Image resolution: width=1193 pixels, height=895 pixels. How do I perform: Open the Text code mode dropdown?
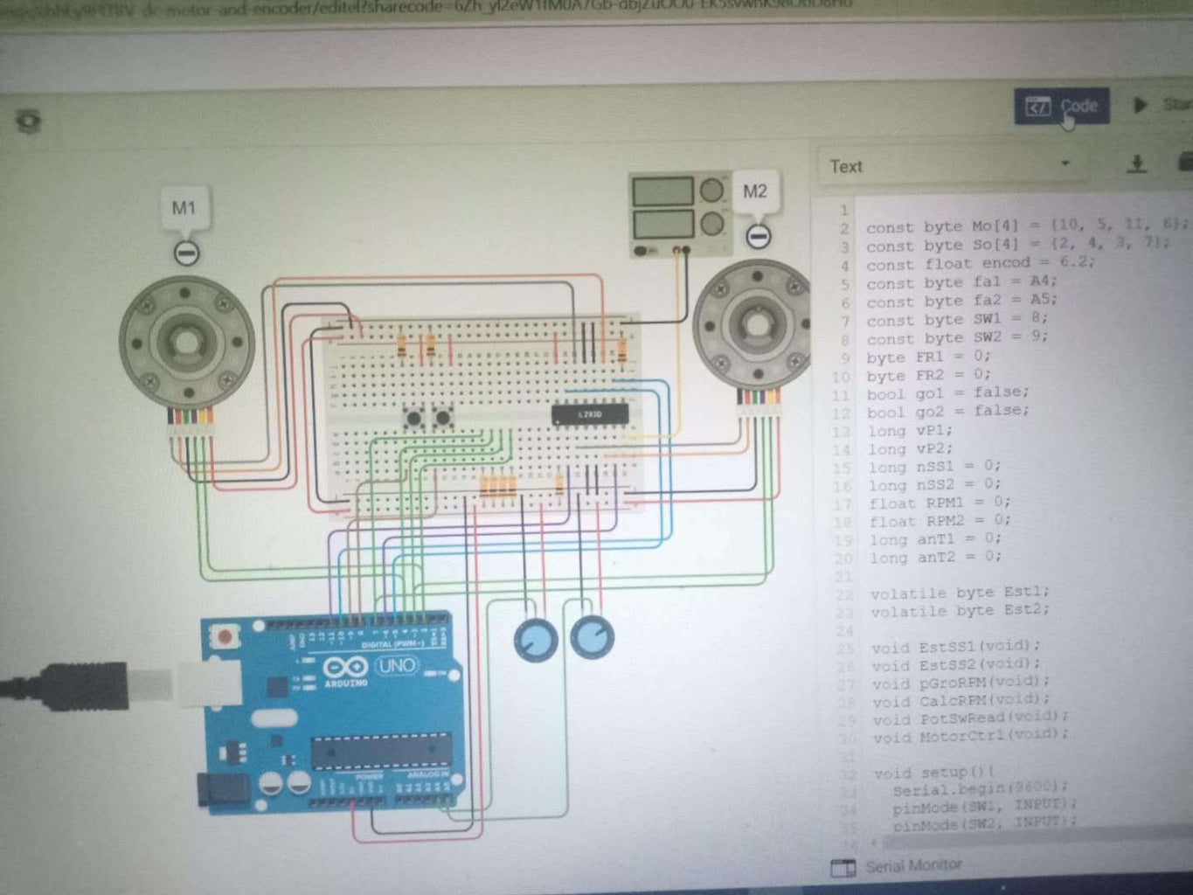click(1065, 165)
